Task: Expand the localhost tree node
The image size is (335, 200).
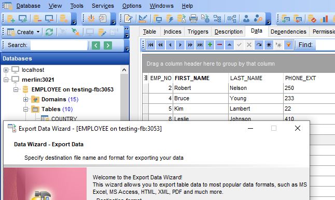Action: [x=6, y=70]
